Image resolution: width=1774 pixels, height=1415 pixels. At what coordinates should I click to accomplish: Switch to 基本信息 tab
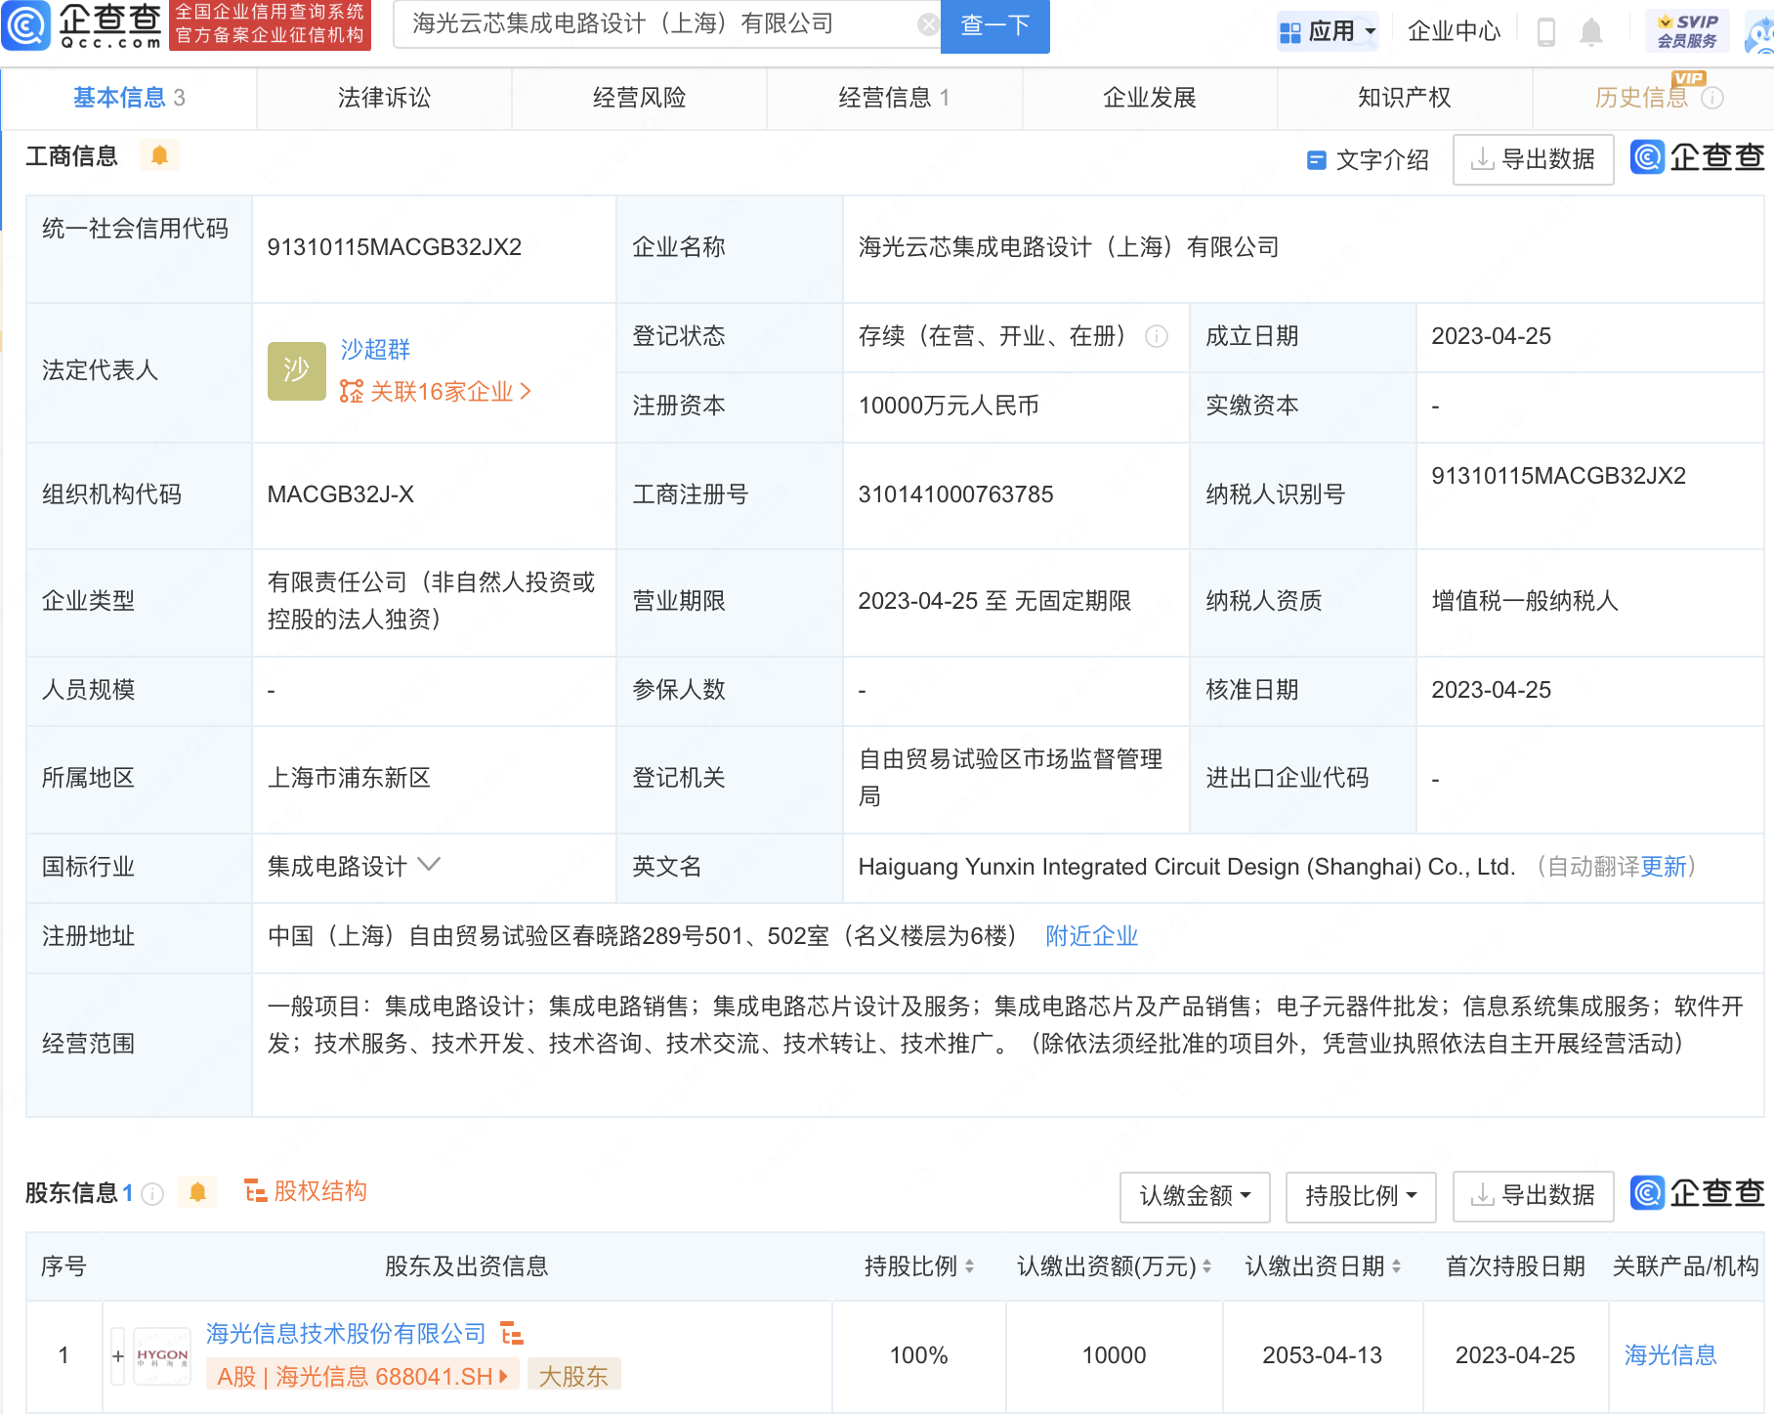click(x=129, y=98)
